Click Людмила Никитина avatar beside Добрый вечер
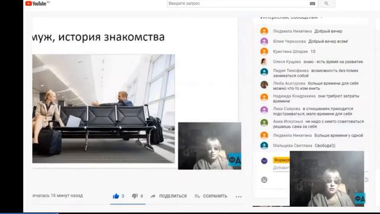This screenshot has width=380, height=214. coord(264,31)
